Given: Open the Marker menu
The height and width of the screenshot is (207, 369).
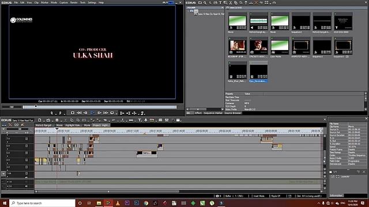Looking at the screenshot, I should (x=44, y=2).
